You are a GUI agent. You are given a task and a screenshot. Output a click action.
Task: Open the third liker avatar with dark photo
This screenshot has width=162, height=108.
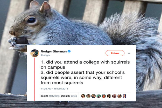(x=94, y=96)
